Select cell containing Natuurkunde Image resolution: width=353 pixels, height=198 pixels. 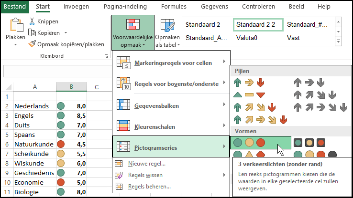pyautogui.click(x=34, y=144)
